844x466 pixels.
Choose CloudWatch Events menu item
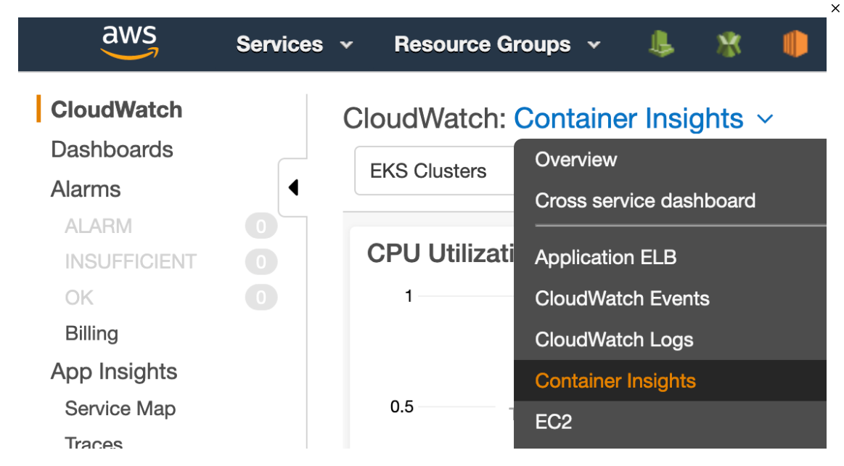[621, 298]
